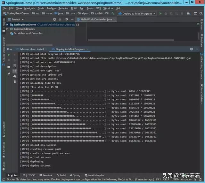
Task: Click the Stop square in Run panel
Action: [x=9, y=60]
